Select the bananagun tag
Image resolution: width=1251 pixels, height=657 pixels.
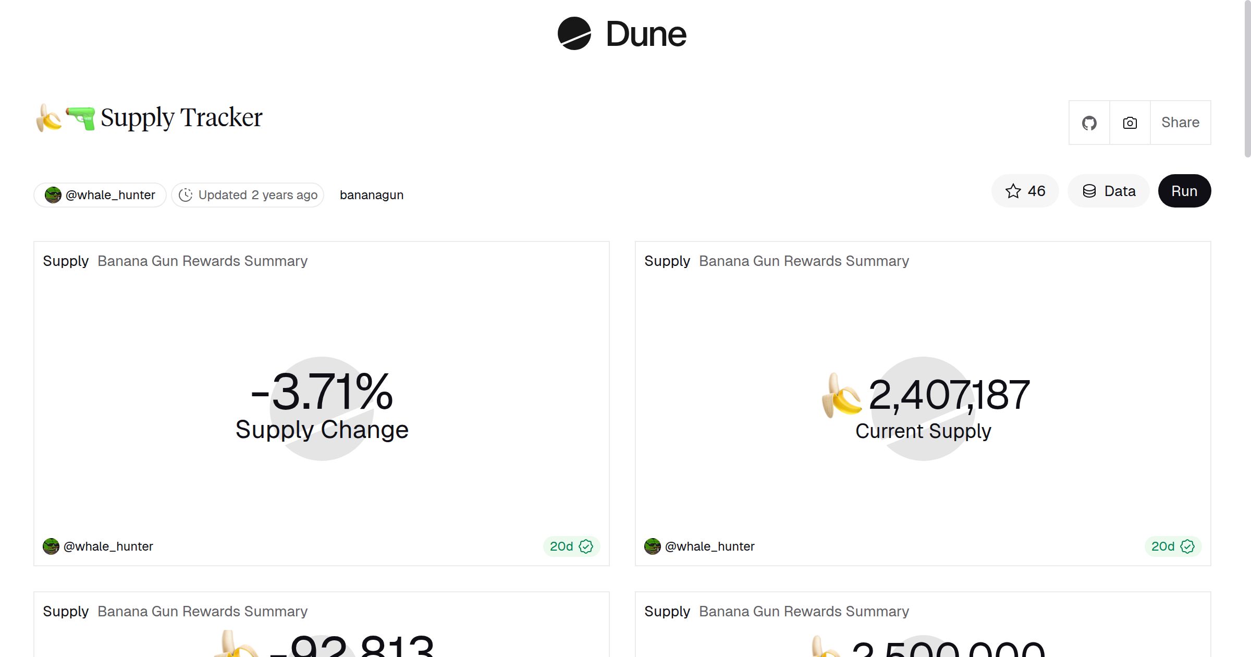point(372,194)
